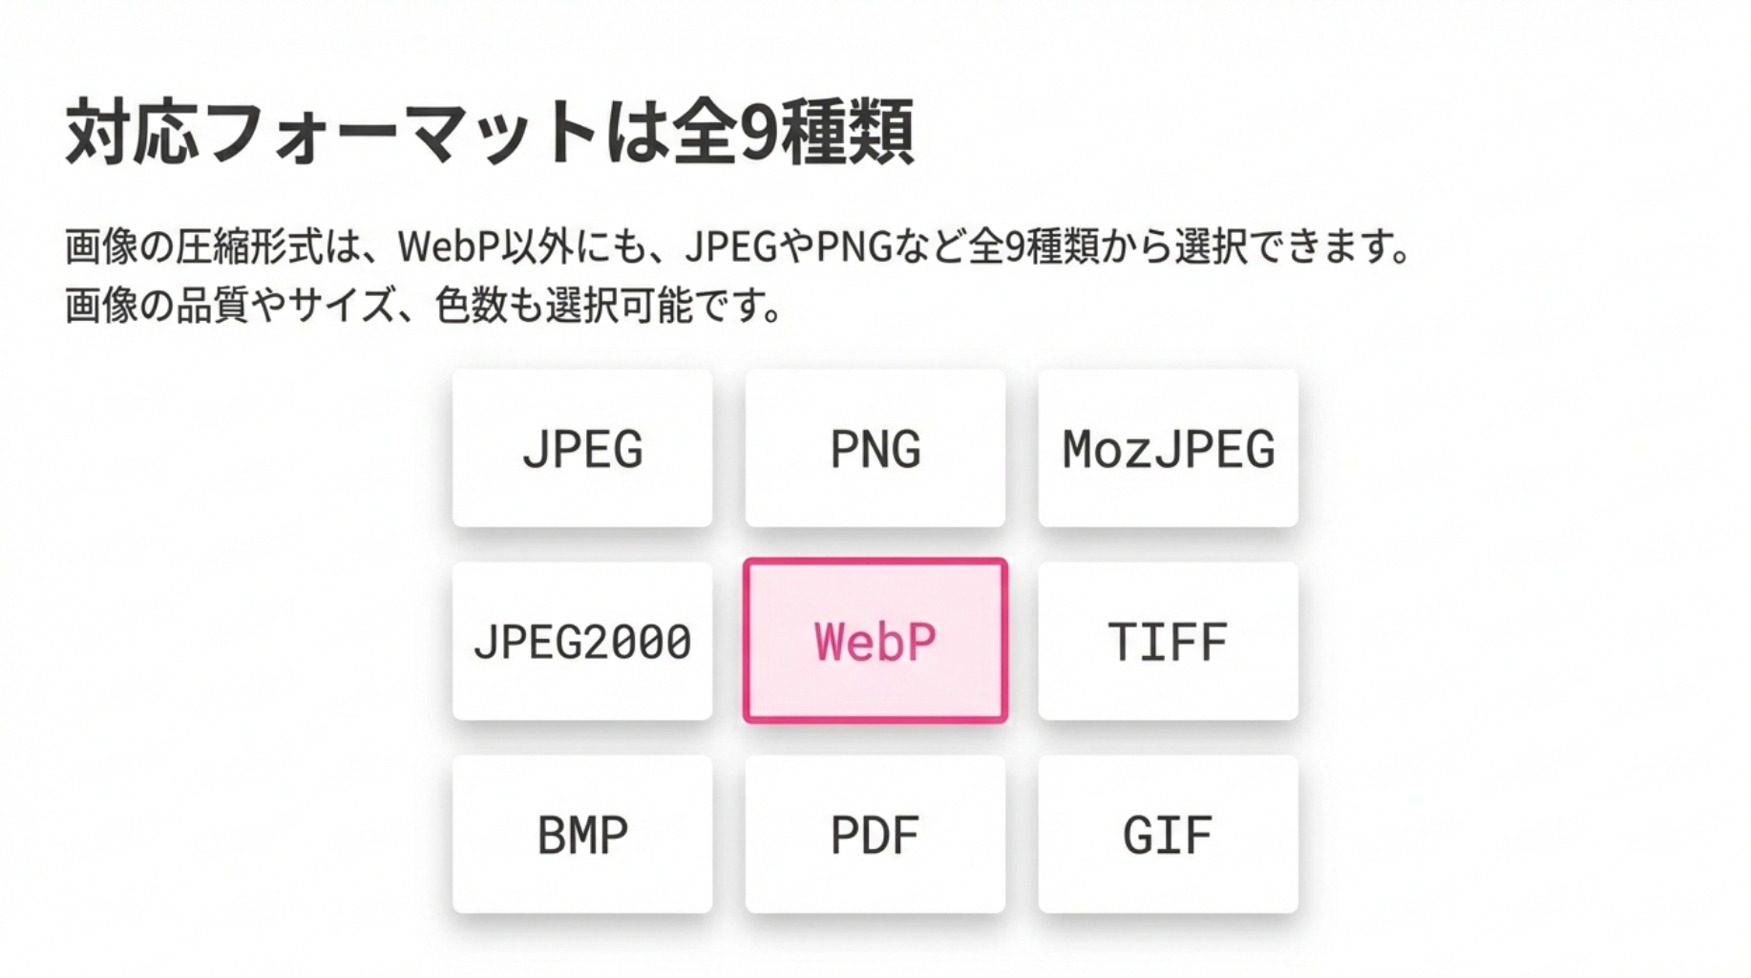Pick the MozJPEG format tile
The image size is (1751, 978).
[x=1168, y=449]
